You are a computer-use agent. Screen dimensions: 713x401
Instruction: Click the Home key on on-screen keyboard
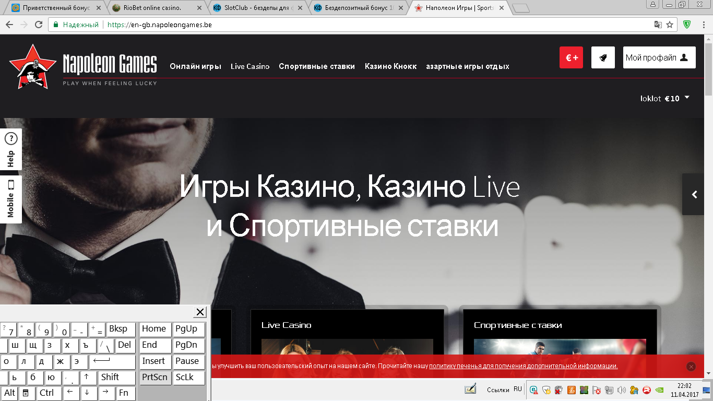pos(156,329)
